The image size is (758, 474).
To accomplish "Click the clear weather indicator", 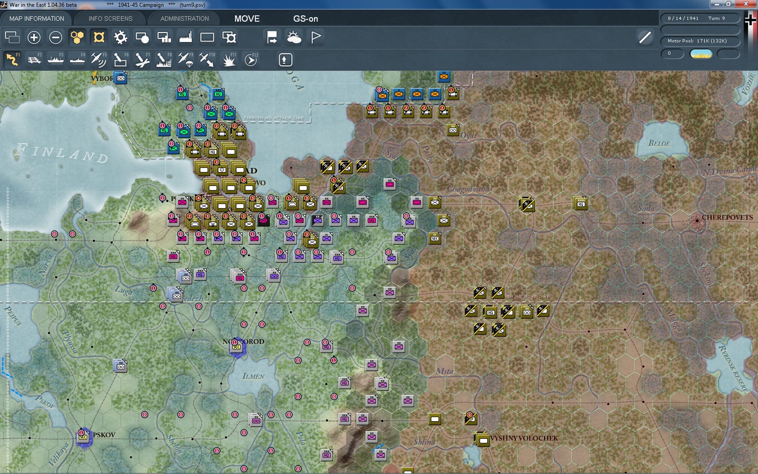I will pyautogui.click(x=701, y=54).
